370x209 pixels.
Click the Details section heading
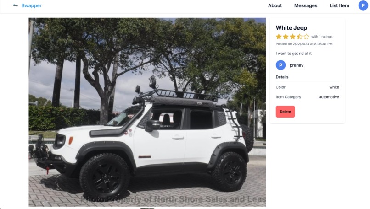[x=282, y=77]
